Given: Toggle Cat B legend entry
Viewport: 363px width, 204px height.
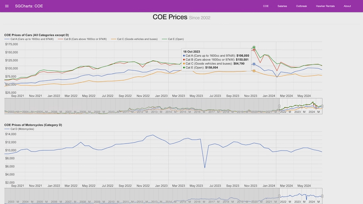Looking at the screenshot, I should 85,39.
